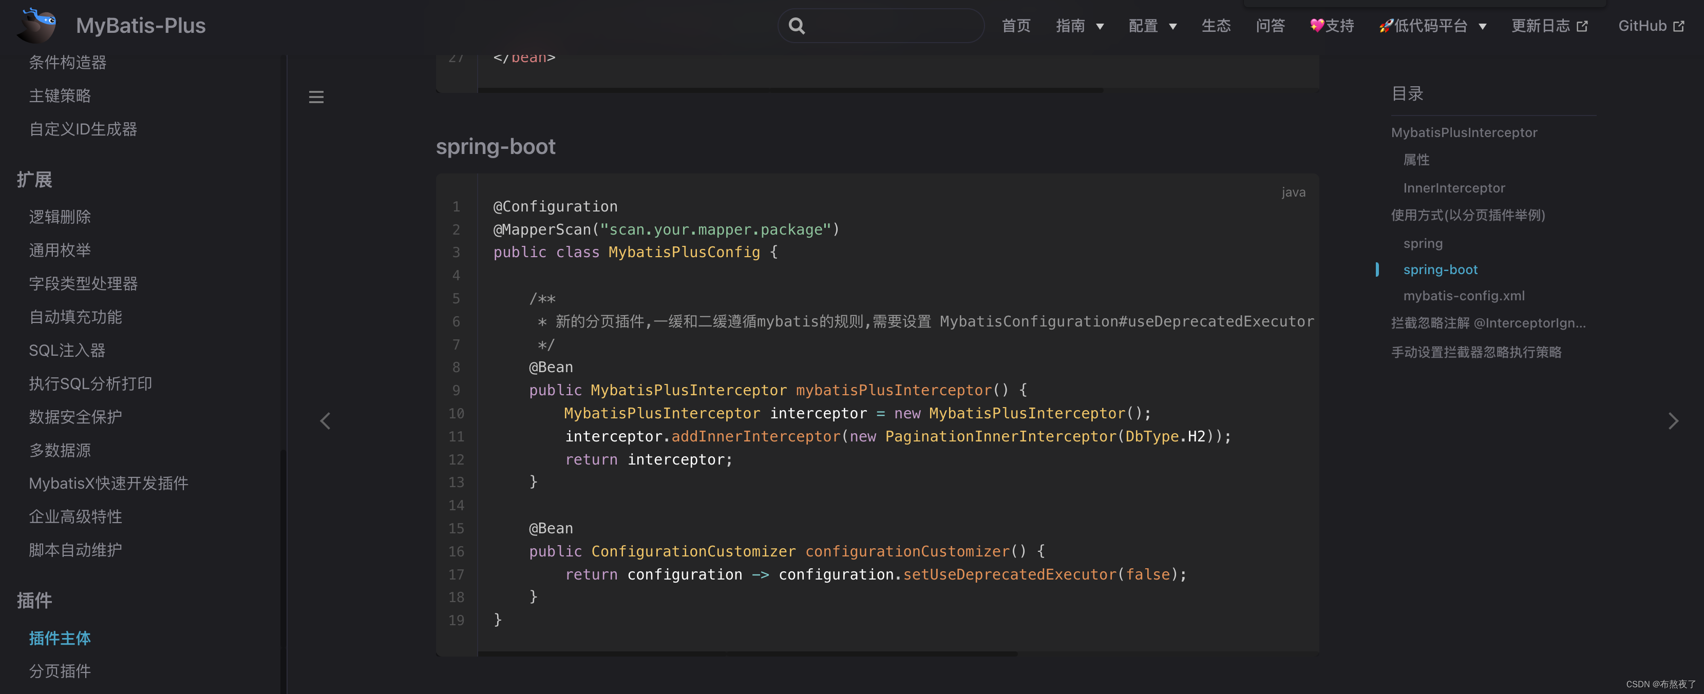Open 数据安全保护 in sidebar
The height and width of the screenshot is (694, 1704).
(75, 417)
